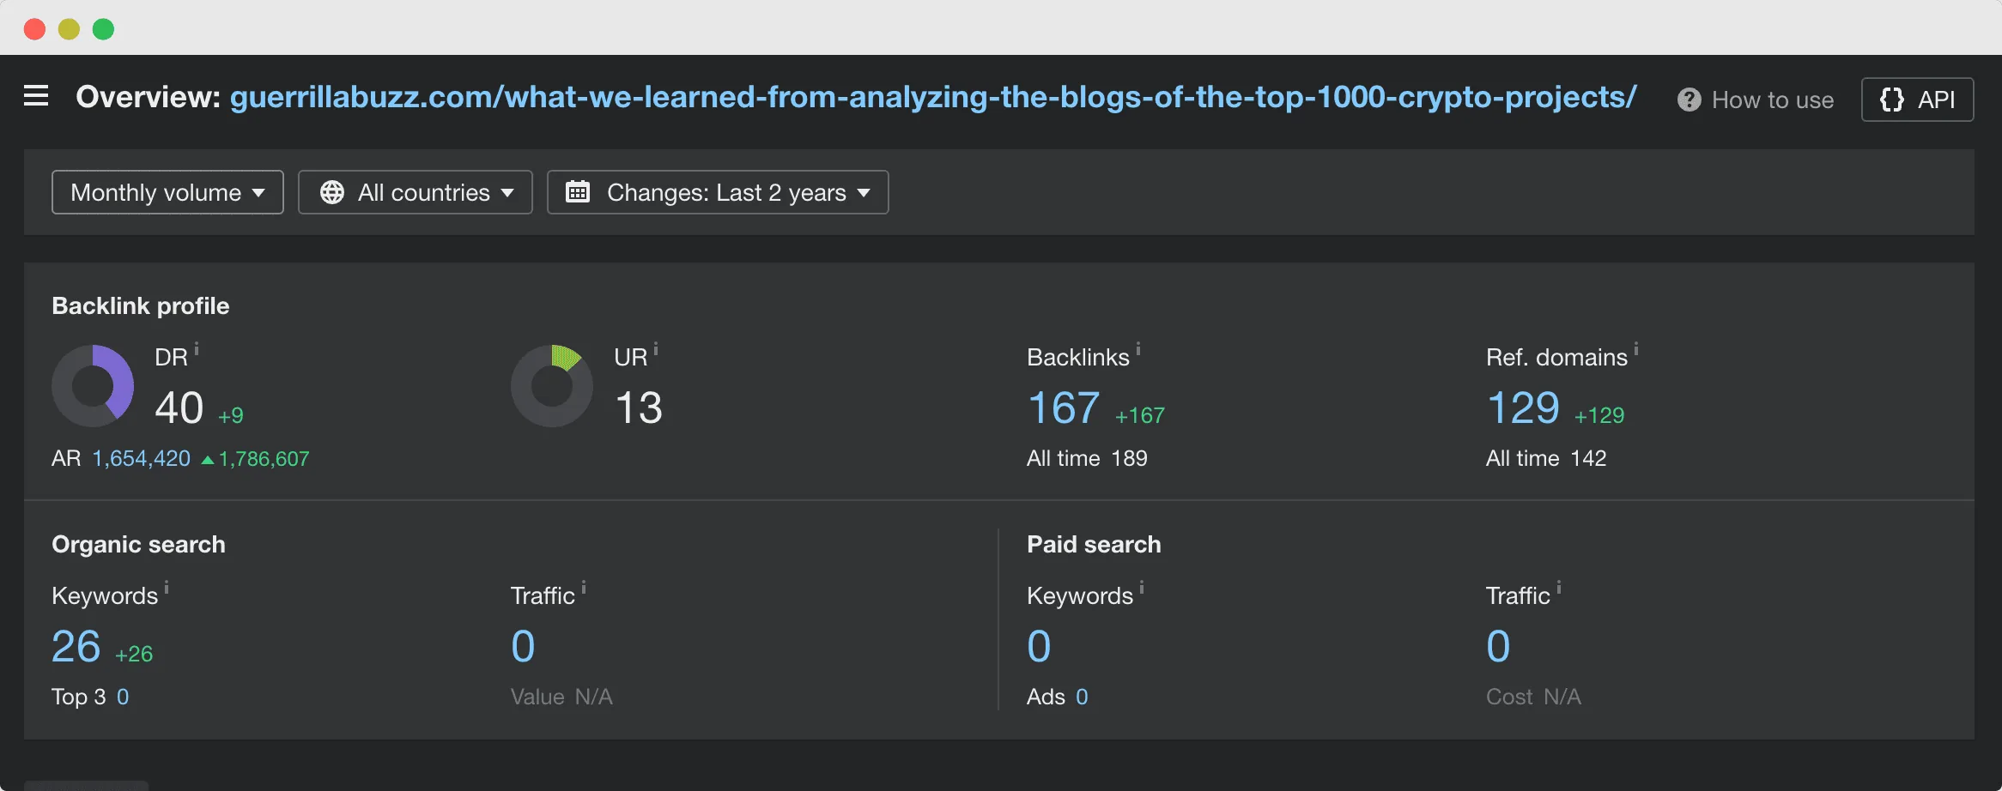Click the organic Keywords count 26
Image resolution: width=2002 pixels, height=791 pixels.
coord(76,646)
